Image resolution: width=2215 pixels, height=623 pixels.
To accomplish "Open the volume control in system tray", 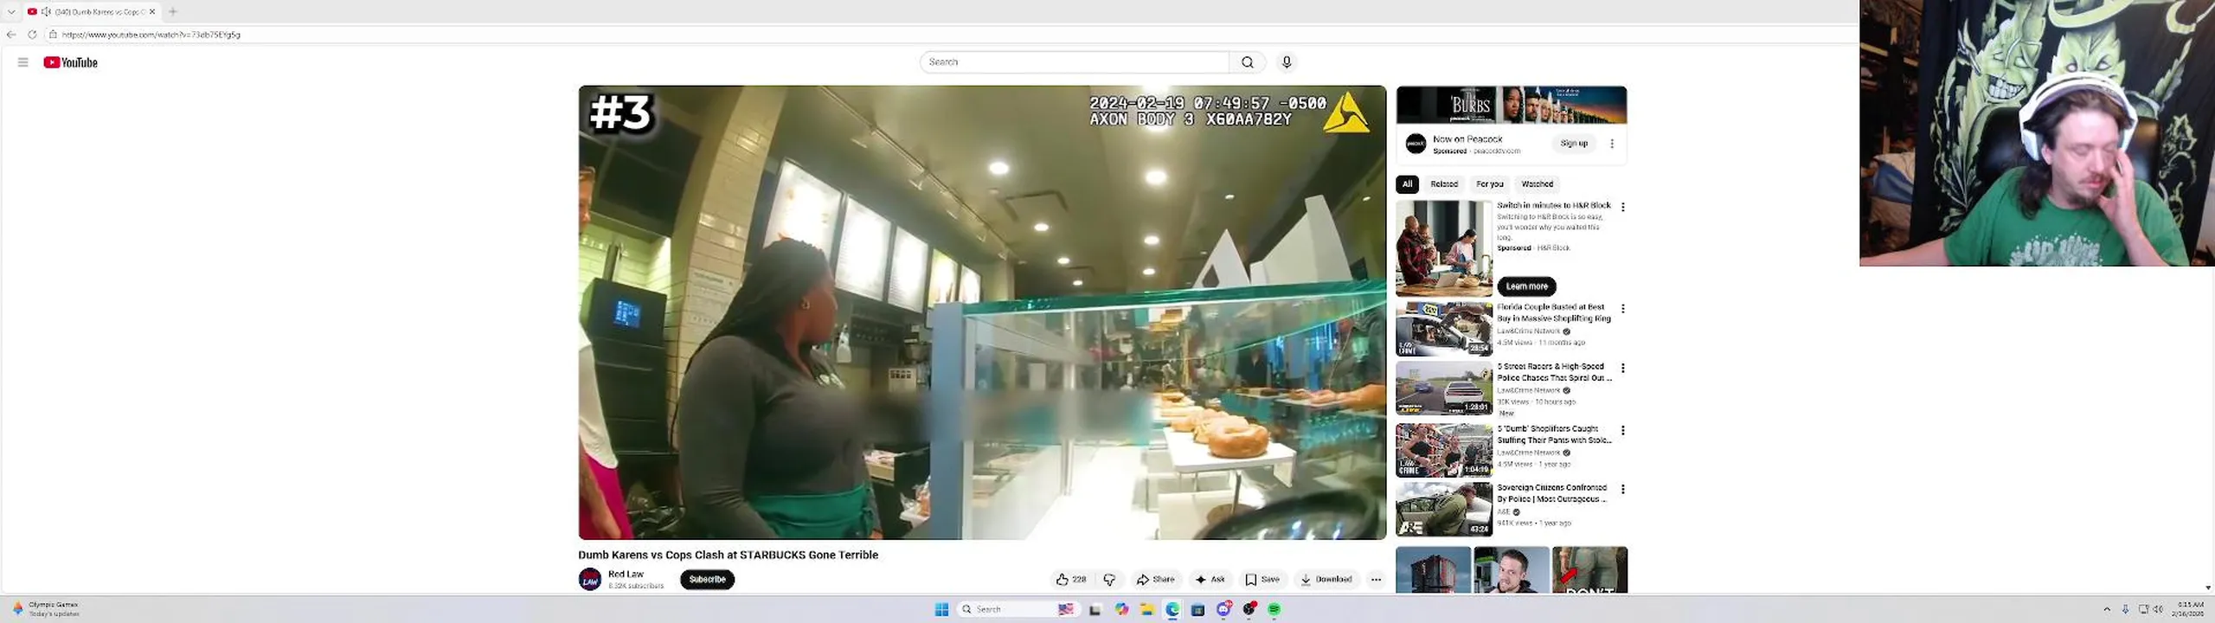I will pyautogui.click(x=2158, y=610).
